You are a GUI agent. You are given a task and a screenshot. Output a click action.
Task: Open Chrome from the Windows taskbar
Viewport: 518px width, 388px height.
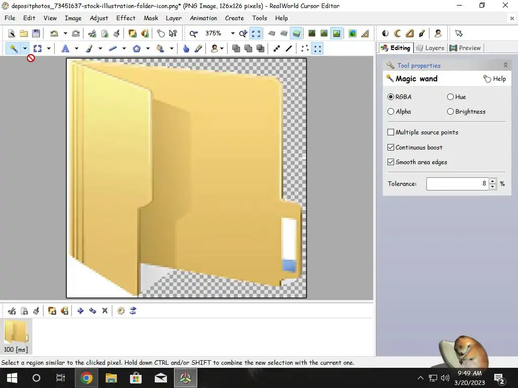pyautogui.click(x=86, y=378)
